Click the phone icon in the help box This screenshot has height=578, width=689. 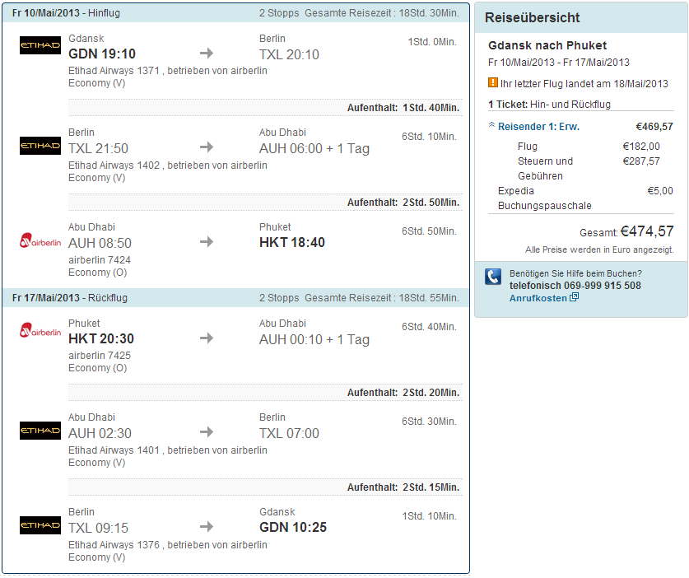[493, 277]
